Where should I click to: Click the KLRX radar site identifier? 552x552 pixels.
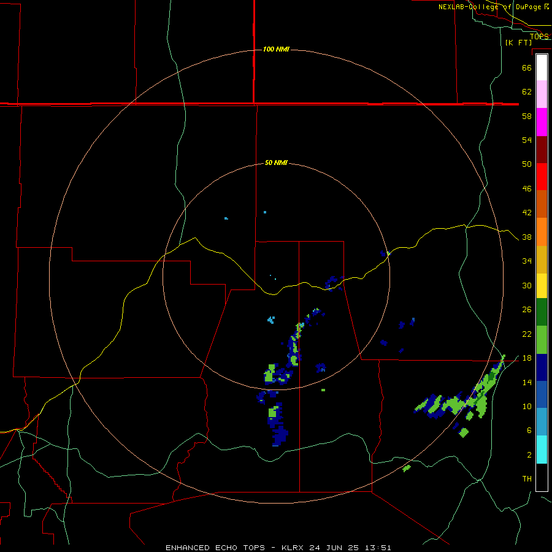point(293,548)
